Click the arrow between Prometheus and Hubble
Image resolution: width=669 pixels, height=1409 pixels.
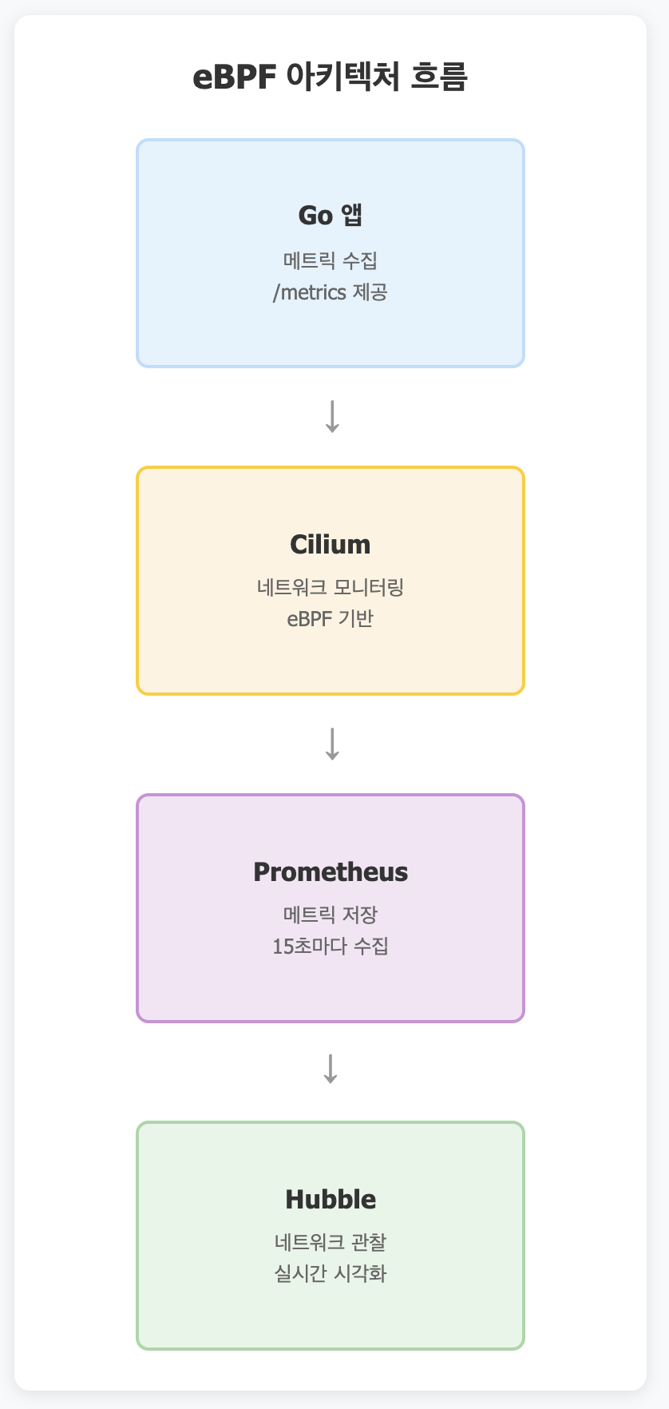pyautogui.click(x=331, y=1069)
